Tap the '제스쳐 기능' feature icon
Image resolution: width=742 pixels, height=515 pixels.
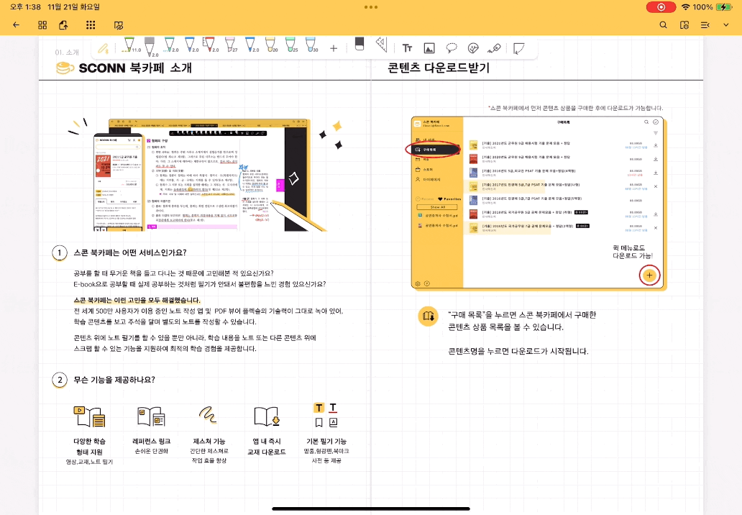(x=209, y=414)
